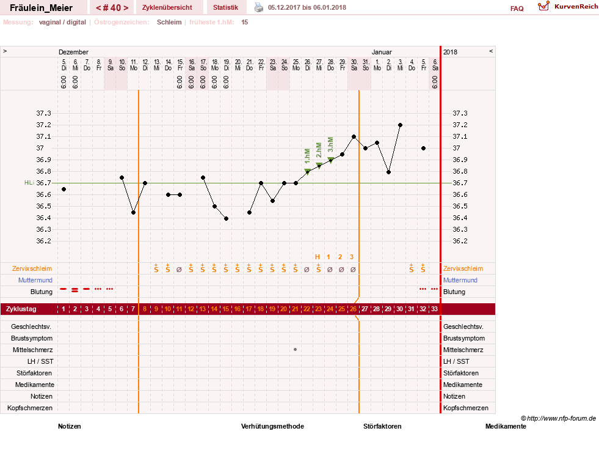This screenshot has height=450, width=599.
Task: Click the right Medikamente row label
Action: pos(463,385)
